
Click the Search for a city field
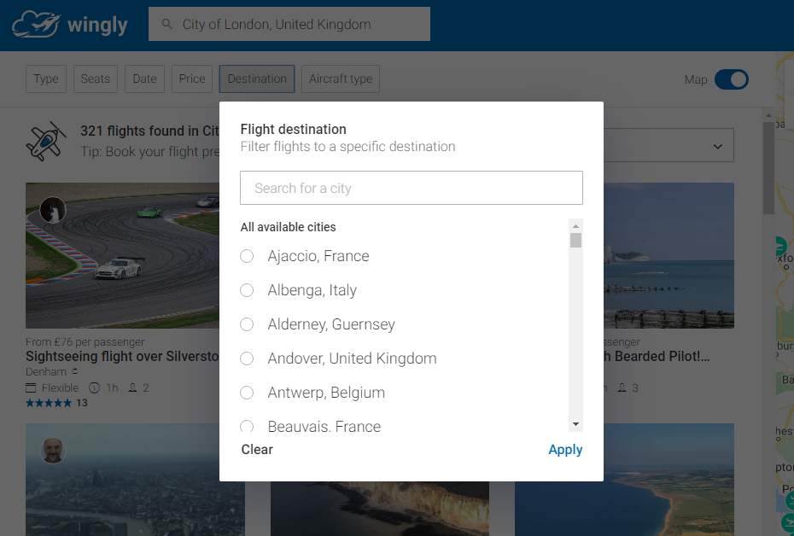point(412,188)
